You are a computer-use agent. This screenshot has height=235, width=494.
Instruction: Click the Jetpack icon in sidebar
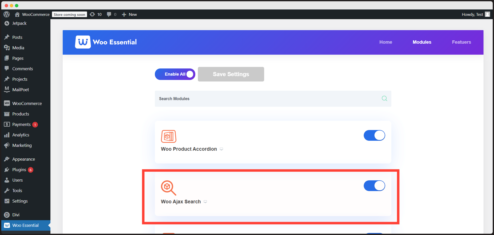pos(7,23)
